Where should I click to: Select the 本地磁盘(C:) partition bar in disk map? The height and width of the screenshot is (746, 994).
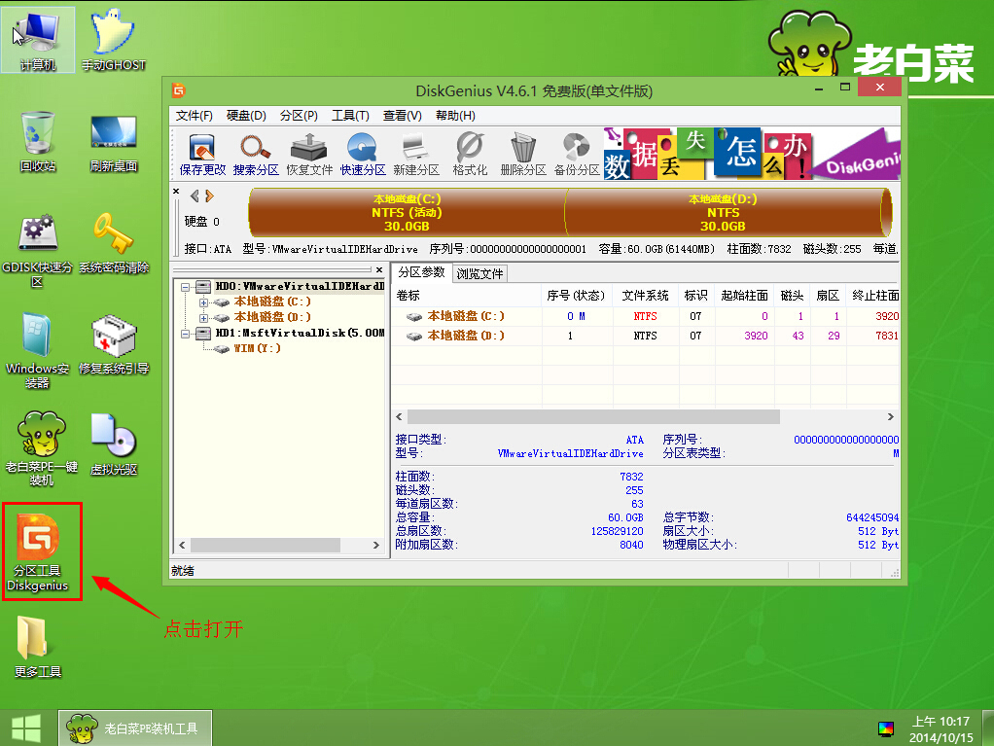coord(407,212)
